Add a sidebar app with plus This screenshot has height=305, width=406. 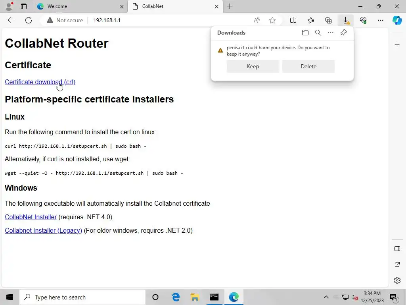[x=397, y=45]
